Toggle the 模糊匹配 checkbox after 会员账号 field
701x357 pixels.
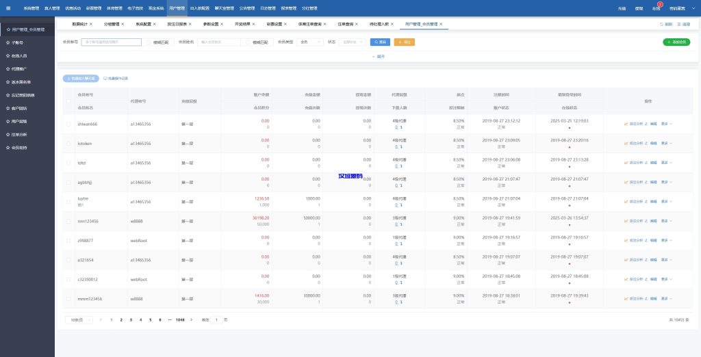[x=149, y=42]
